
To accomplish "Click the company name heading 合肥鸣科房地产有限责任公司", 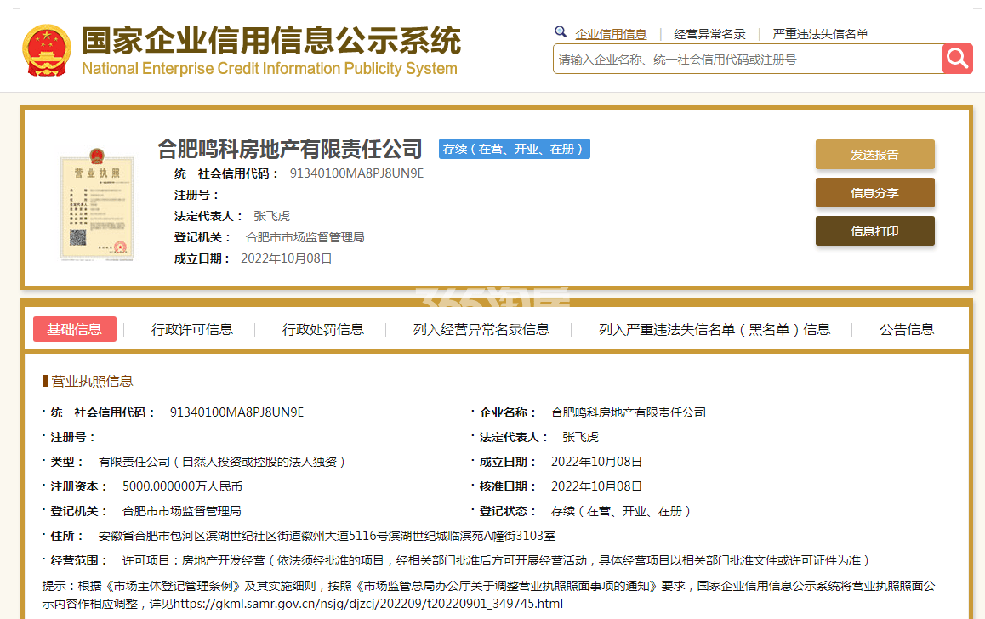I will coord(290,150).
